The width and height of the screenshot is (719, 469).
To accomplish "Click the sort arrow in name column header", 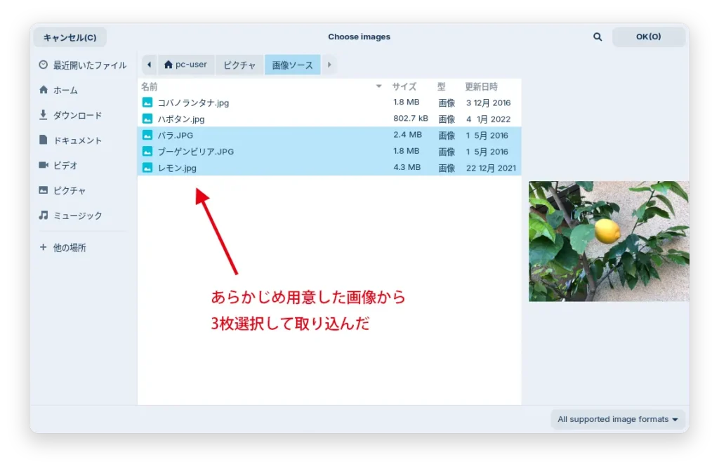I will 379,86.
